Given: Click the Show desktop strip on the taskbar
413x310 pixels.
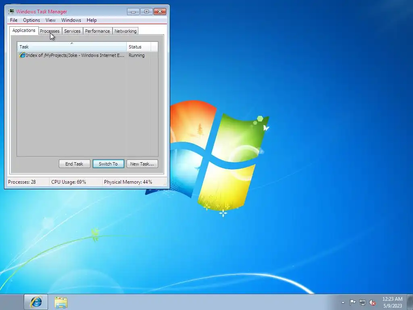Looking at the screenshot, I should (x=410, y=302).
